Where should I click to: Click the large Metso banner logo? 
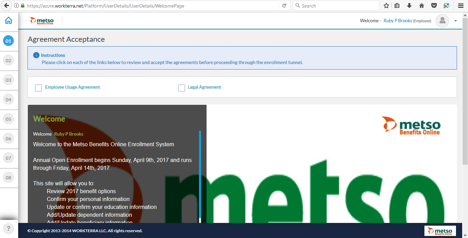tap(411, 126)
